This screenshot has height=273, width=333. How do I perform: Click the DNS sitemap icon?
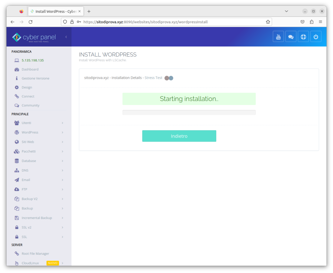[17, 171]
